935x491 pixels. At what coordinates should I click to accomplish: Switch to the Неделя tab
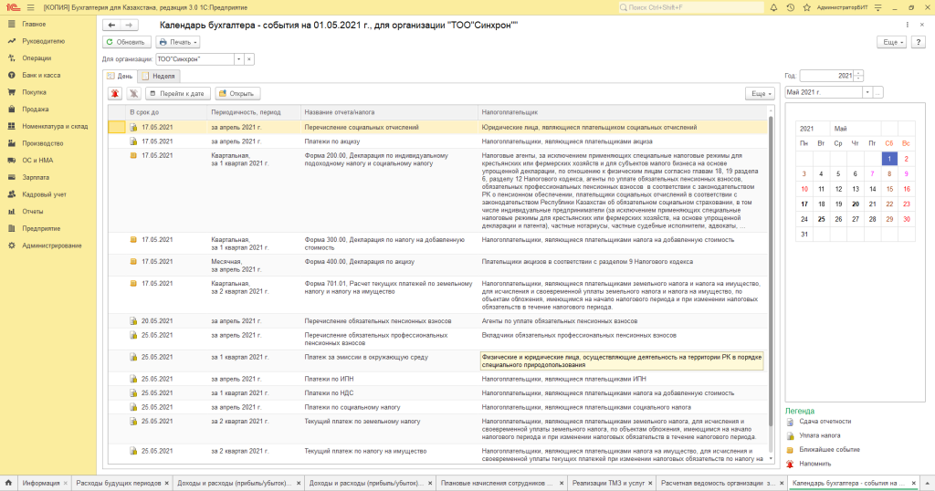click(x=159, y=76)
